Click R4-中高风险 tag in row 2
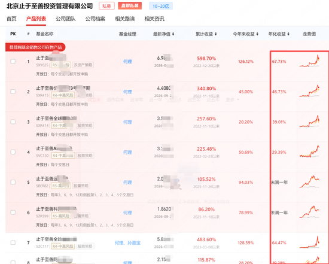 [63, 95]
